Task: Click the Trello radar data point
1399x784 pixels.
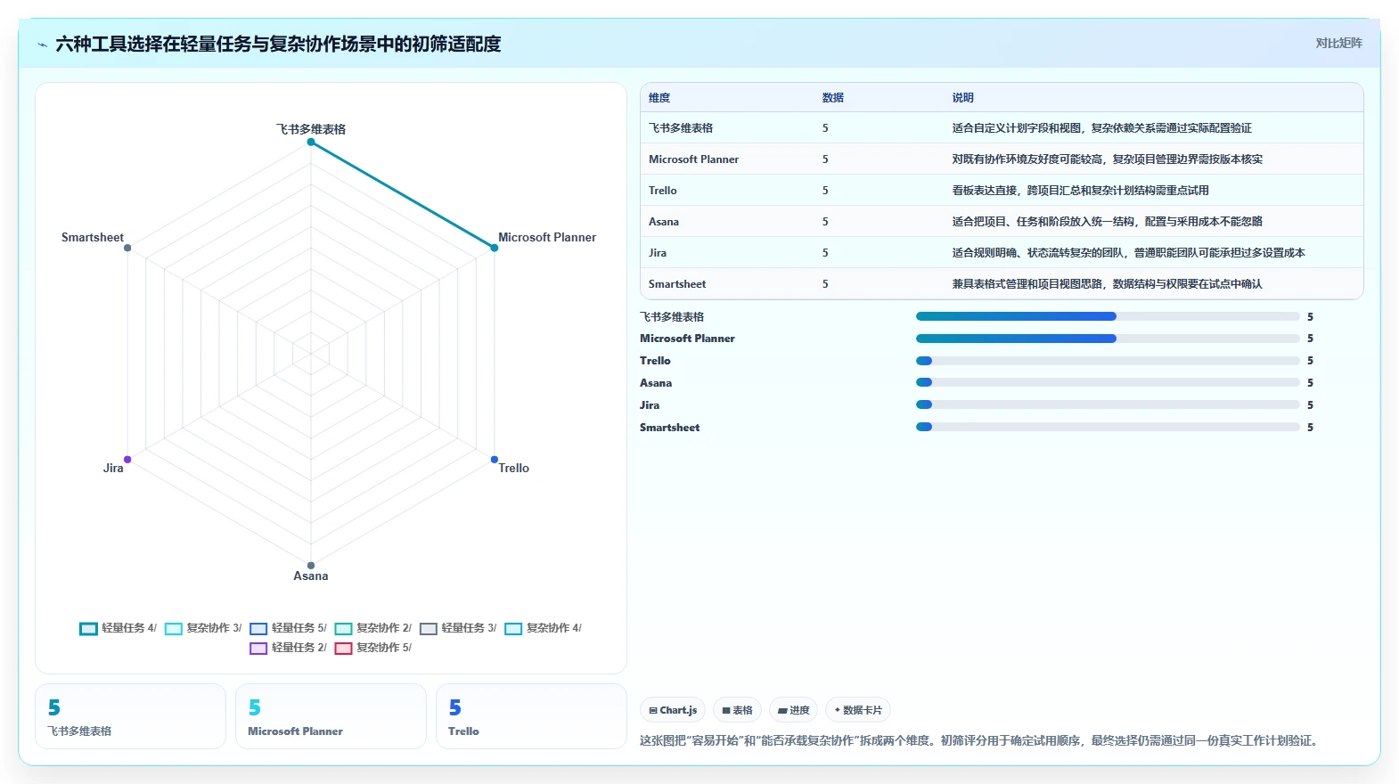Action: (495, 460)
